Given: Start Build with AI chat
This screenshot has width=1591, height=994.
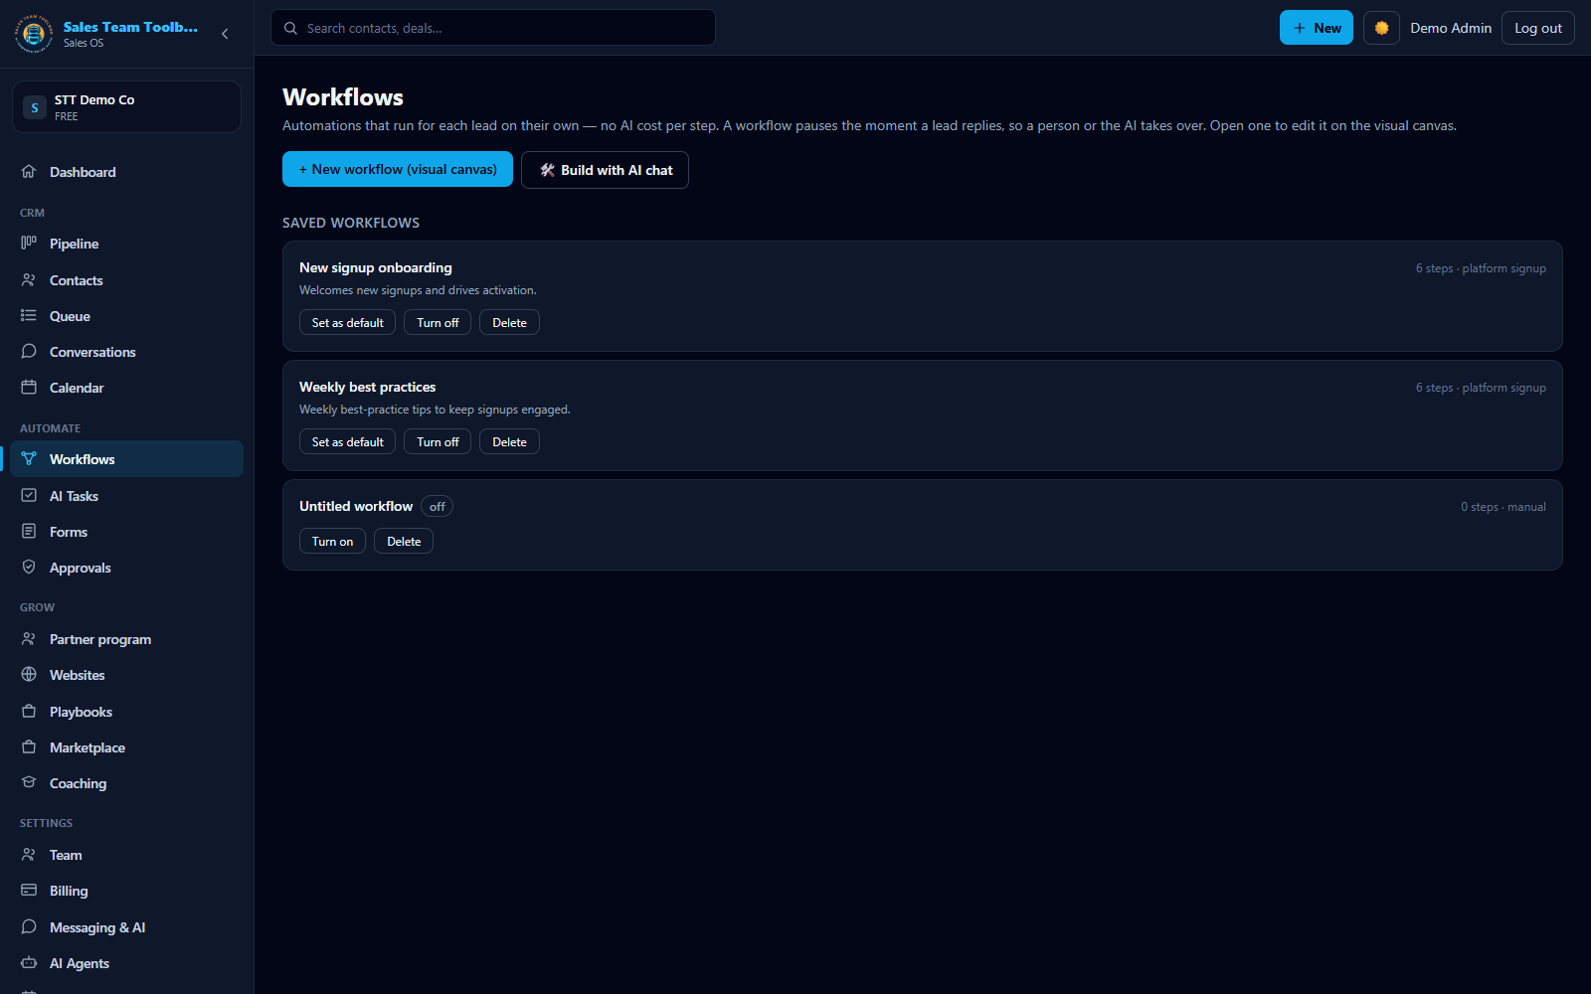Looking at the screenshot, I should tap(605, 170).
